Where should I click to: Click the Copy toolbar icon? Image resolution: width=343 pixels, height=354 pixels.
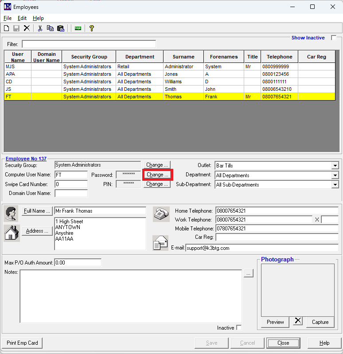[50, 28]
